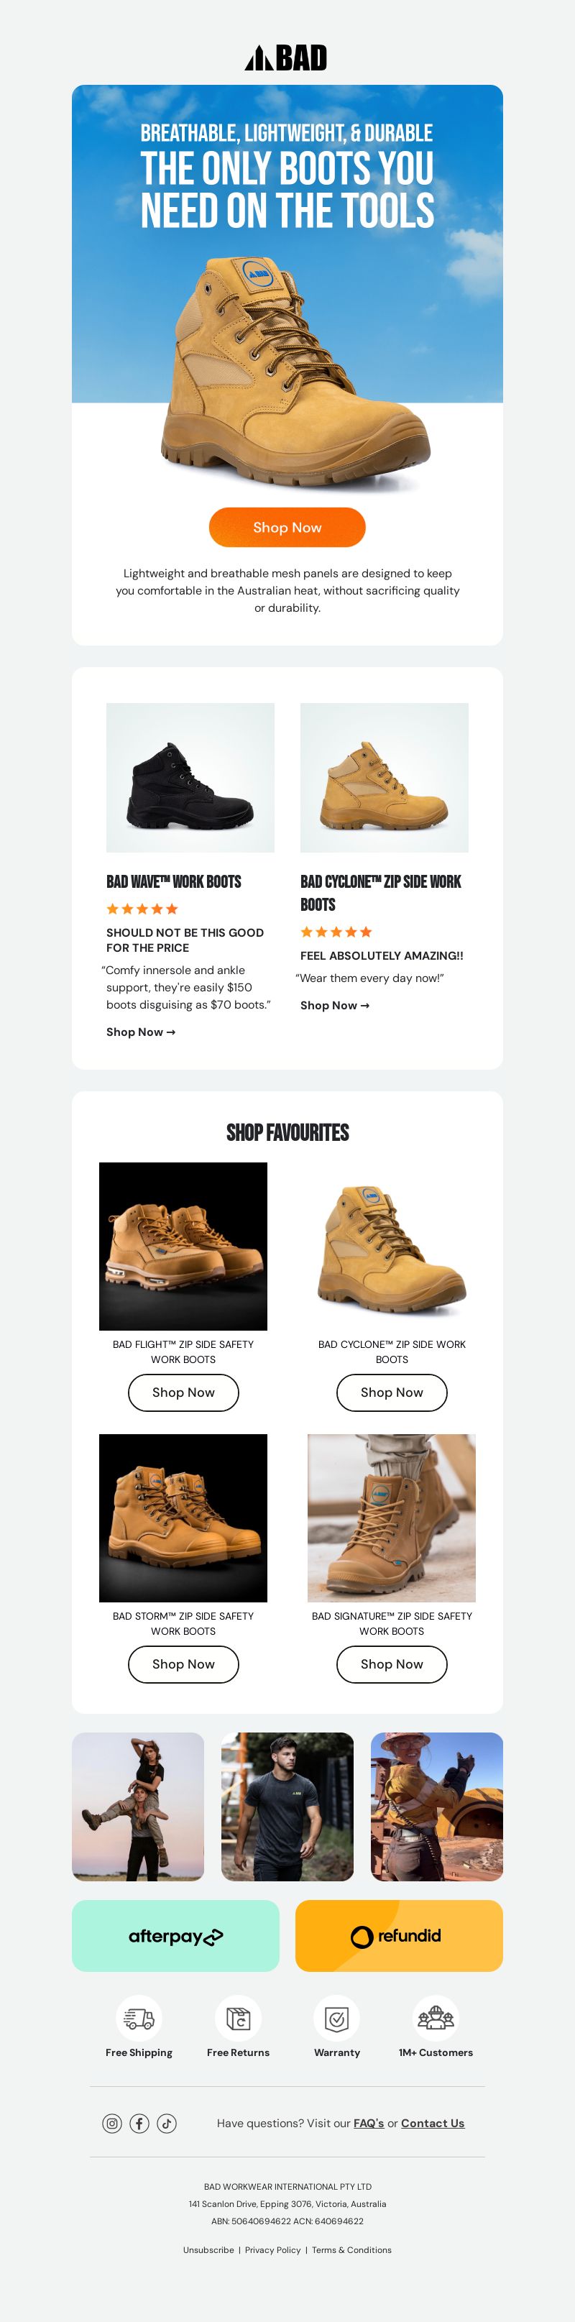Open the TikTok icon link
Screen dimensions: 575x2322
click(x=167, y=2123)
